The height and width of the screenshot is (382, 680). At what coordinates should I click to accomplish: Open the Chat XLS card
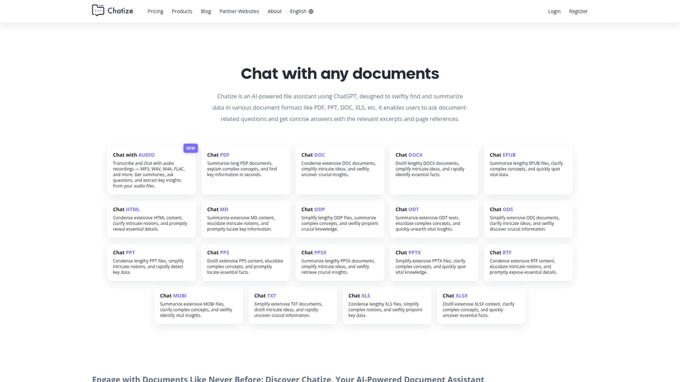(x=387, y=306)
